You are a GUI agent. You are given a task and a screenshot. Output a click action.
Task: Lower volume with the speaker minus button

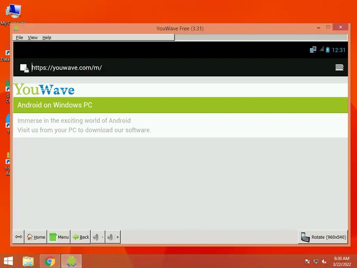point(98,237)
